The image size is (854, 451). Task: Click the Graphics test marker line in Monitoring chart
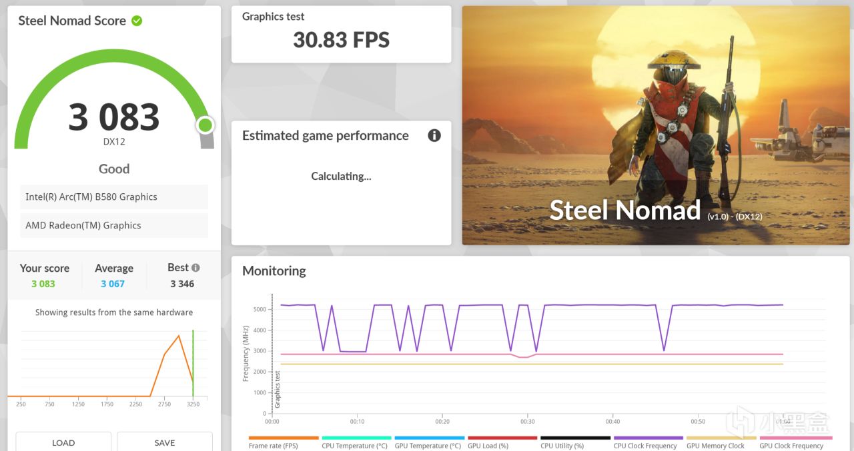(x=272, y=353)
